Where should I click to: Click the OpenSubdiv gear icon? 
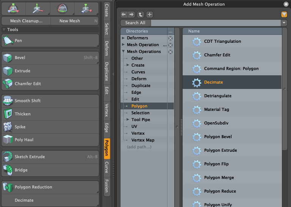coord(197,123)
